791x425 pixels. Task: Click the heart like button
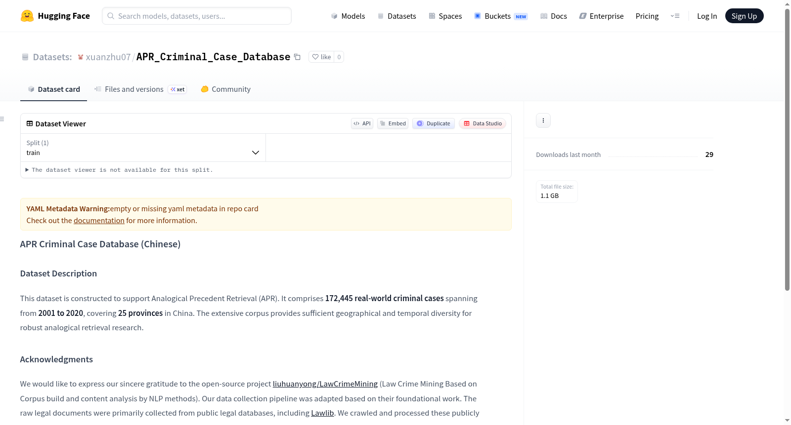[x=321, y=57]
